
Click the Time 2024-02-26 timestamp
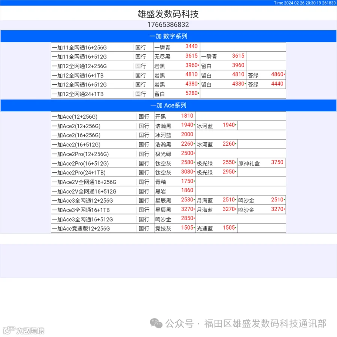click(x=304, y=3)
